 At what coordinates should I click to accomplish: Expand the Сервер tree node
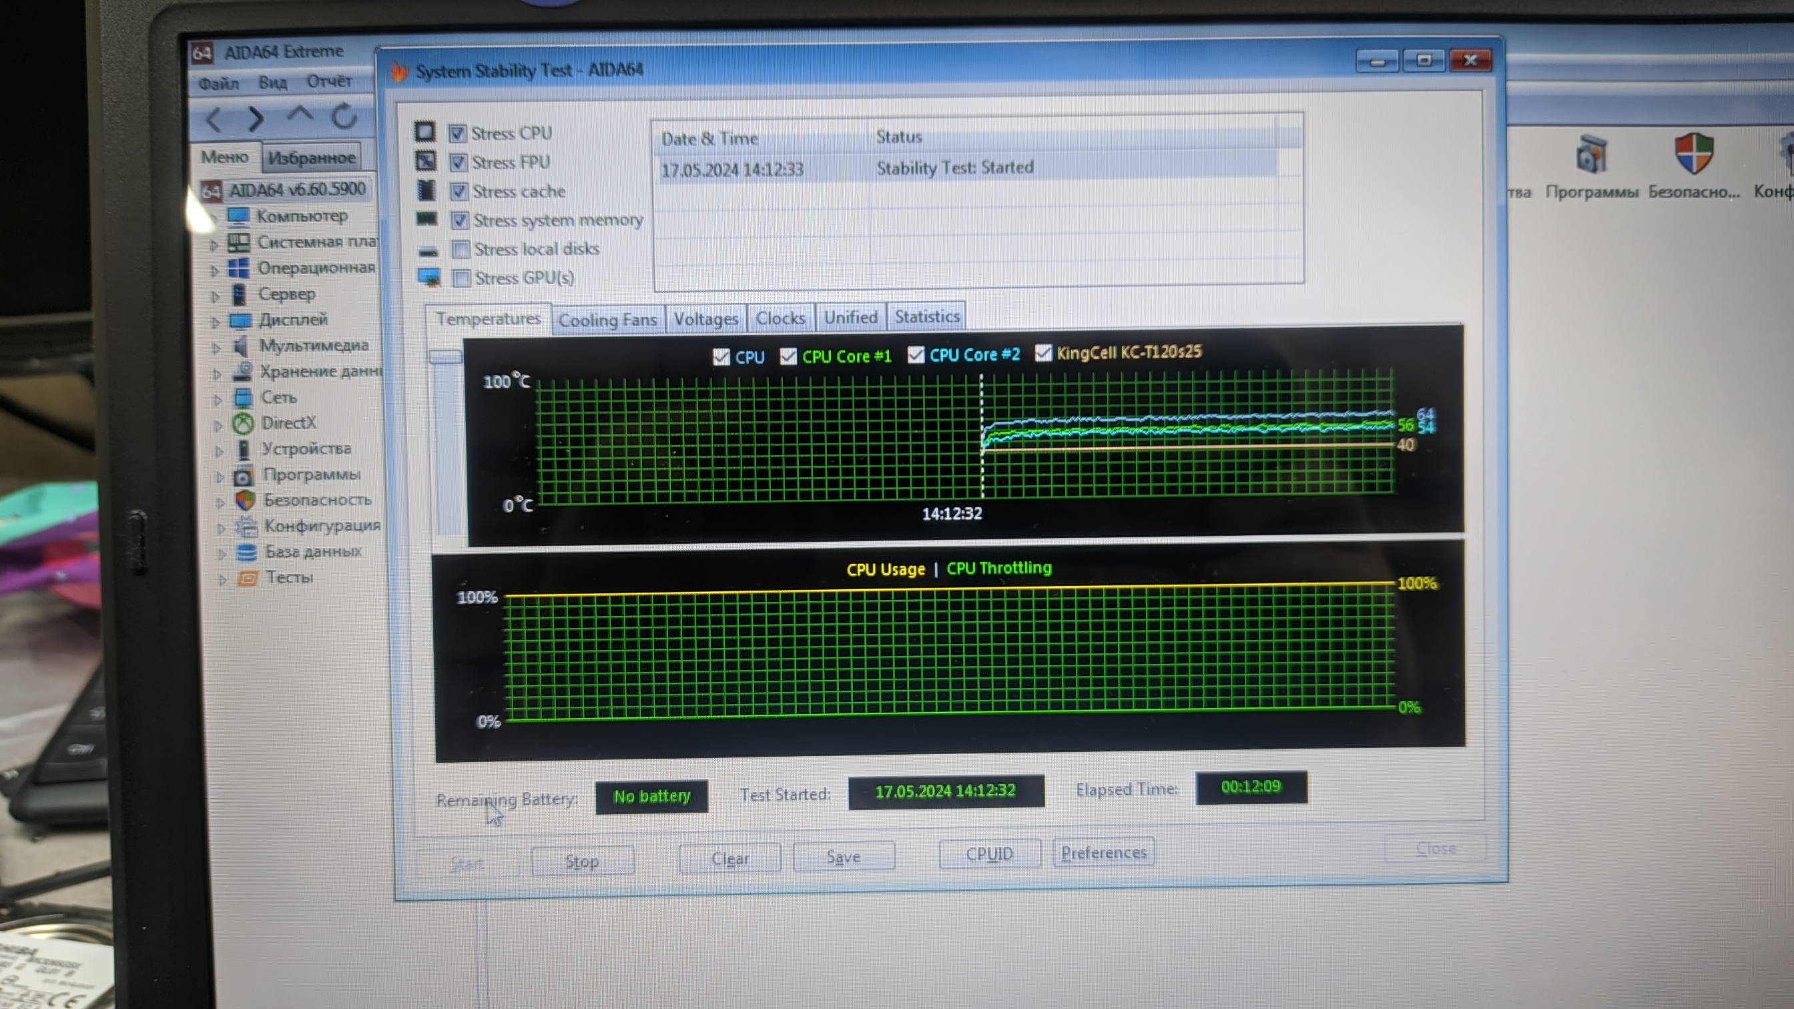[x=215, y=297]
